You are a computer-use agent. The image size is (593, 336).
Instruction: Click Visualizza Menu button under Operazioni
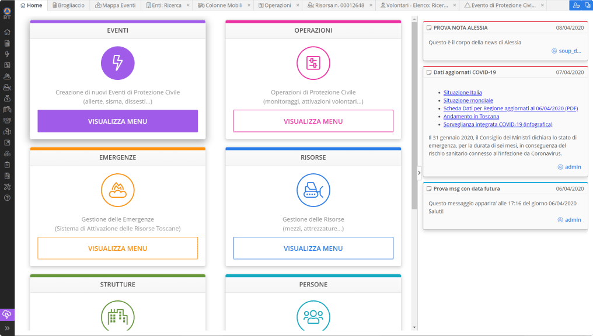click(x=313, y=121)
